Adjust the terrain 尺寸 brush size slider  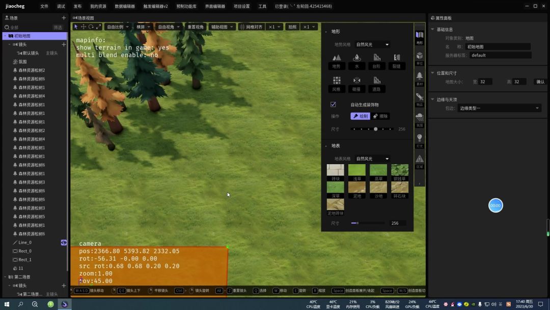coord(372,129)
